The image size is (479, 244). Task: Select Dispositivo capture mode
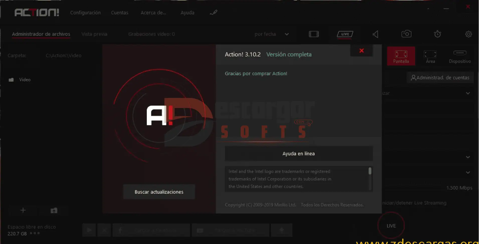pyautogui.click(x=460, y=56)
